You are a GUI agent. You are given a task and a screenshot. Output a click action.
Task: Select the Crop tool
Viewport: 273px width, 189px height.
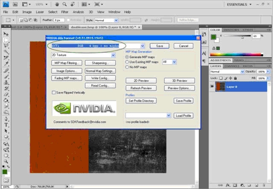click(6, 58)
